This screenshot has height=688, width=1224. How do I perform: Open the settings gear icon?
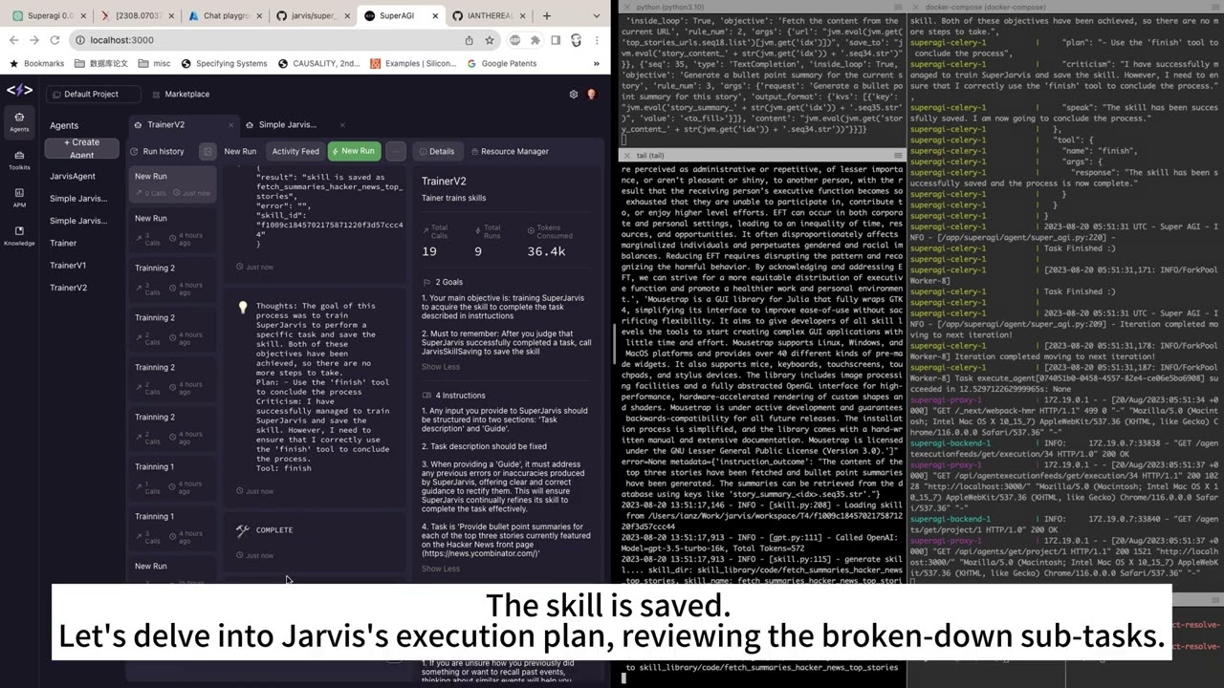(574, 95)
